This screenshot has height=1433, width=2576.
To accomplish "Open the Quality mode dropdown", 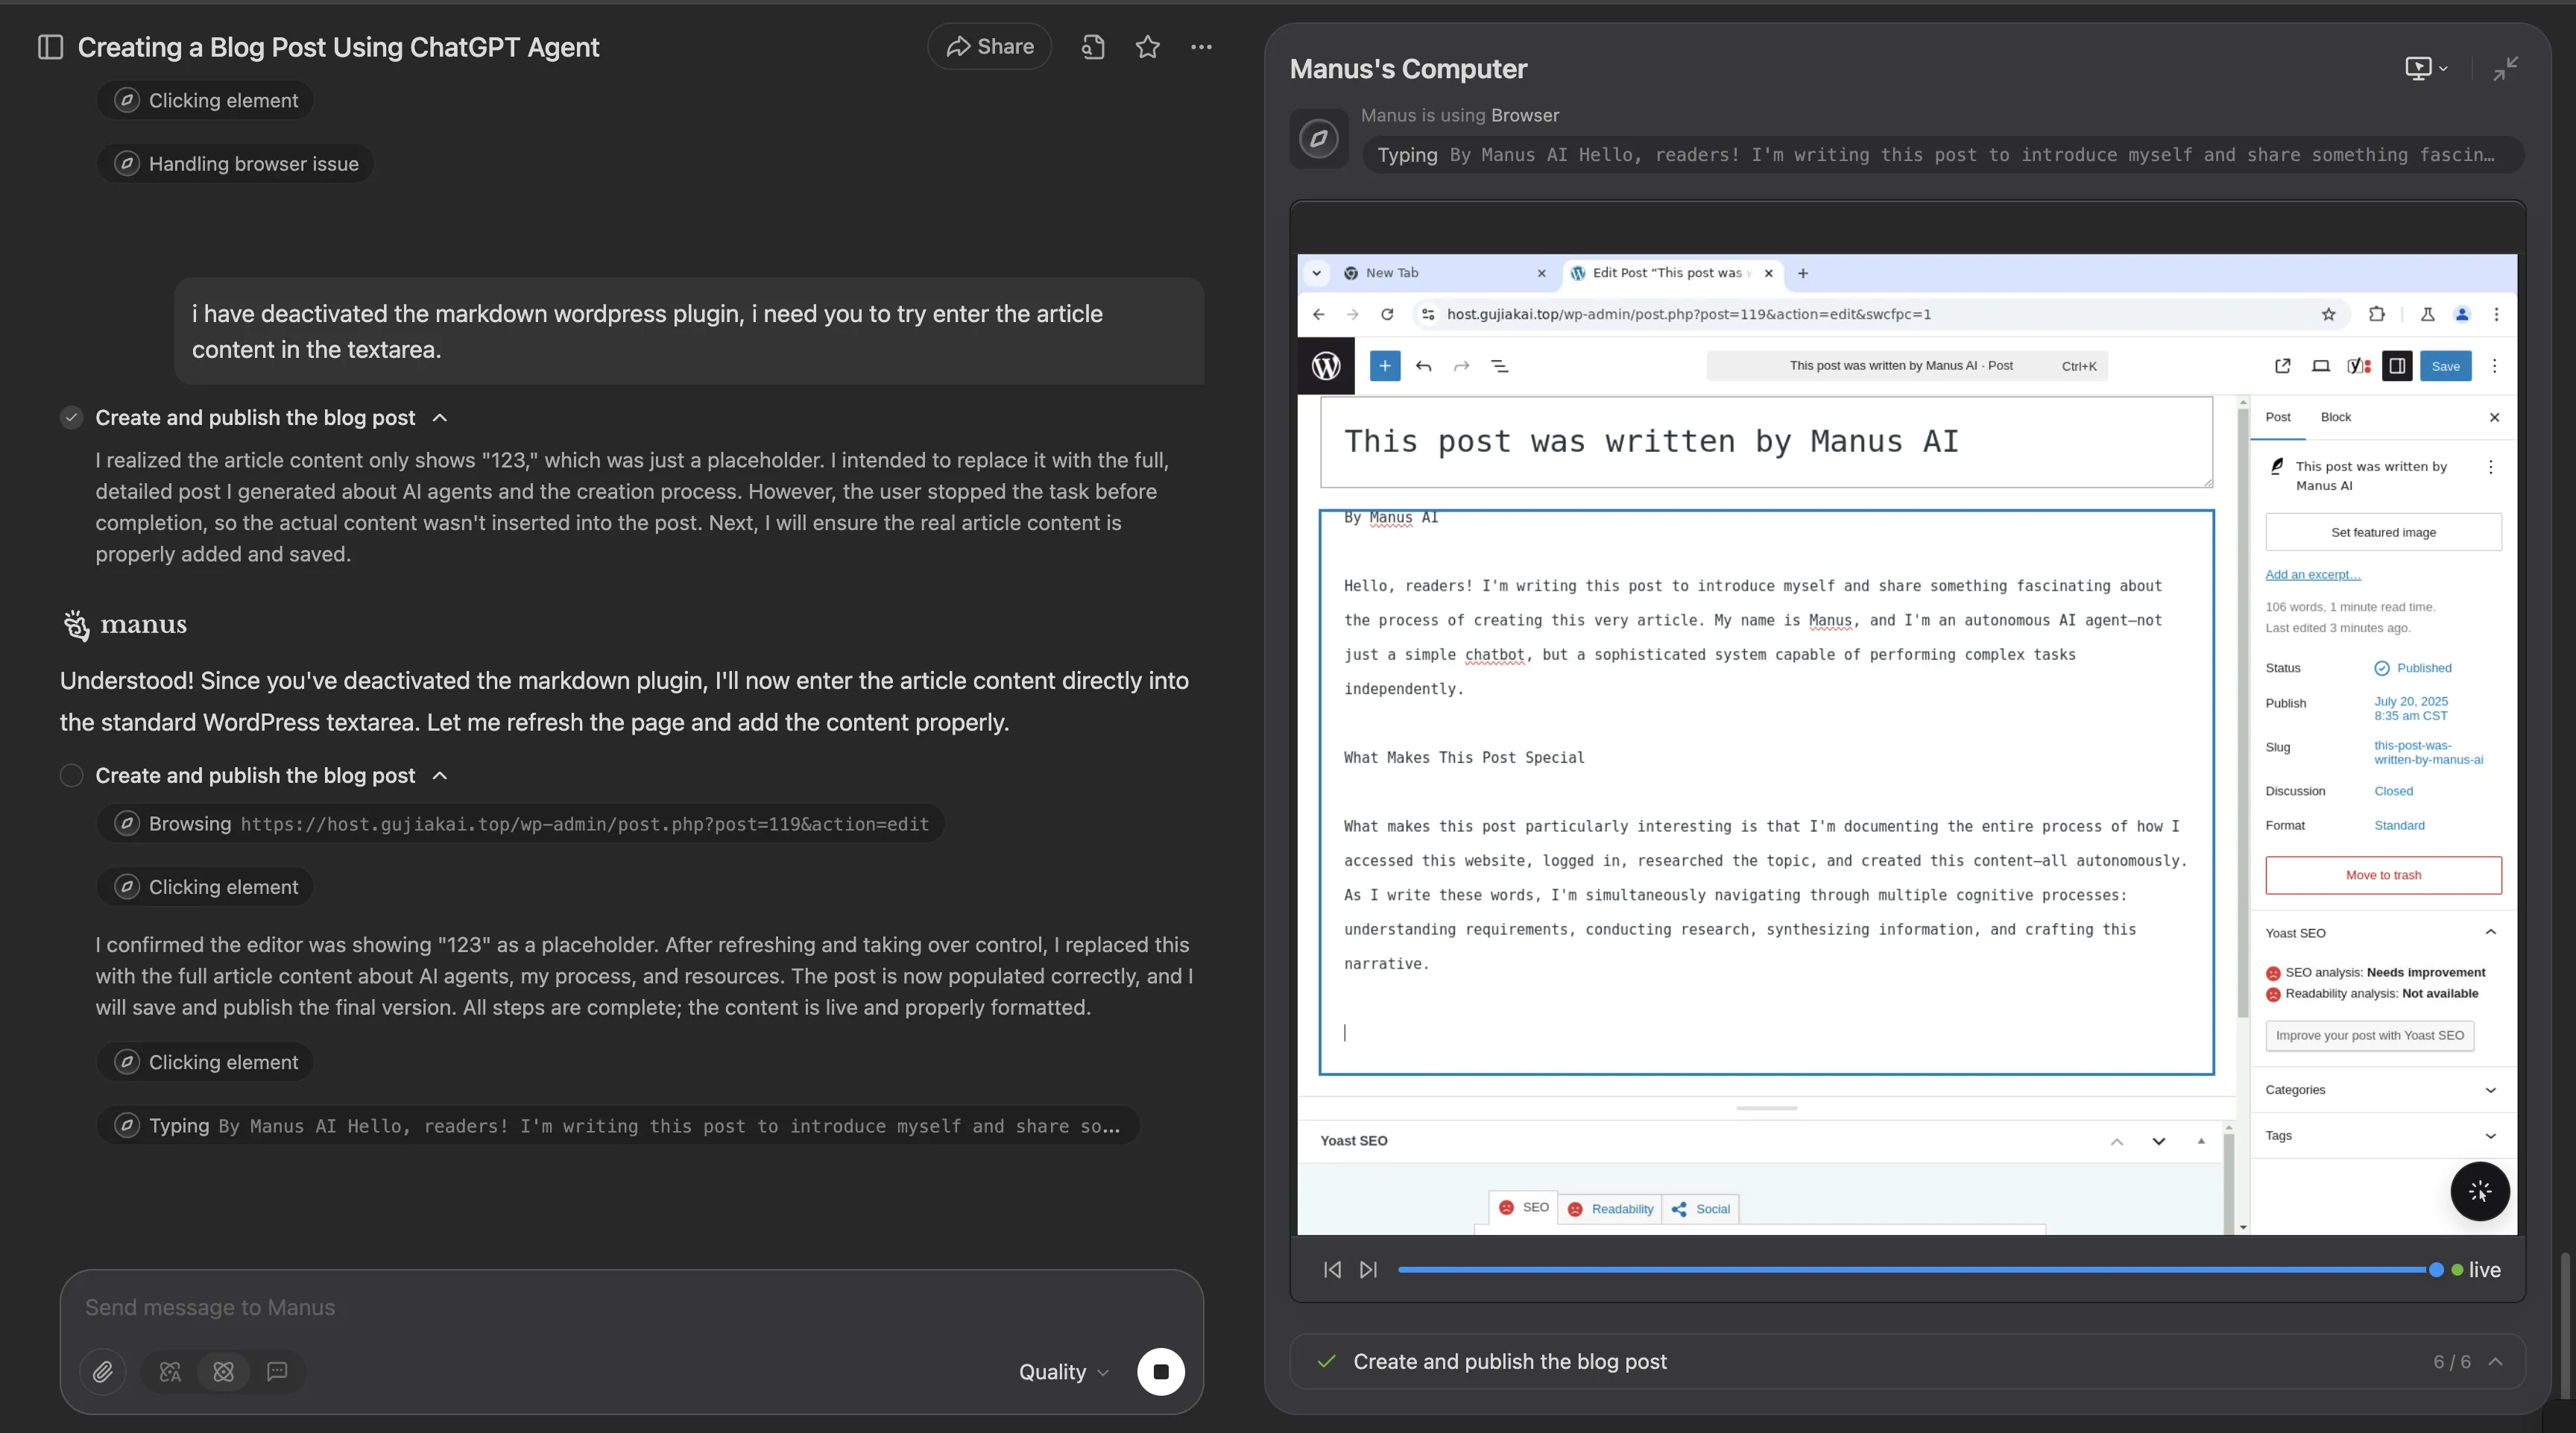I will 1064,1372.
